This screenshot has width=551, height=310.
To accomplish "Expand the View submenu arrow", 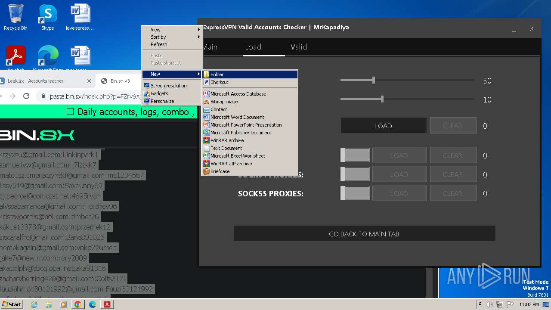I will (199, 30).
